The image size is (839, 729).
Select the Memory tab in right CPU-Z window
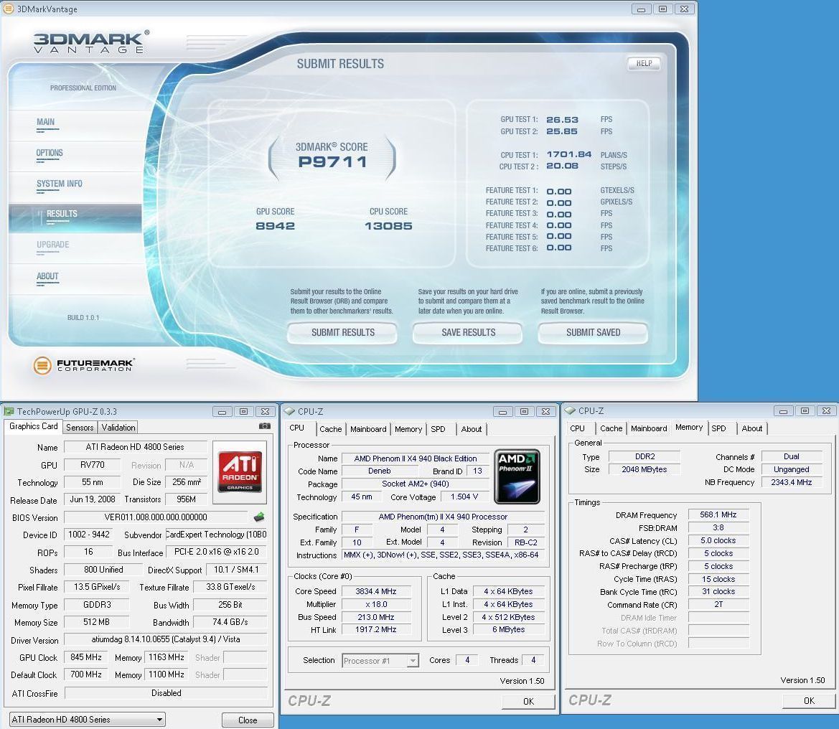coord(689,428)
